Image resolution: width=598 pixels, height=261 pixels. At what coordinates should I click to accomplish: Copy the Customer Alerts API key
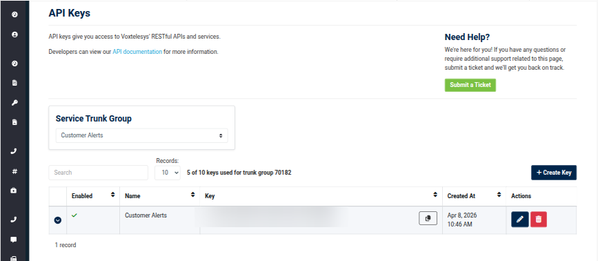point(428,218)
